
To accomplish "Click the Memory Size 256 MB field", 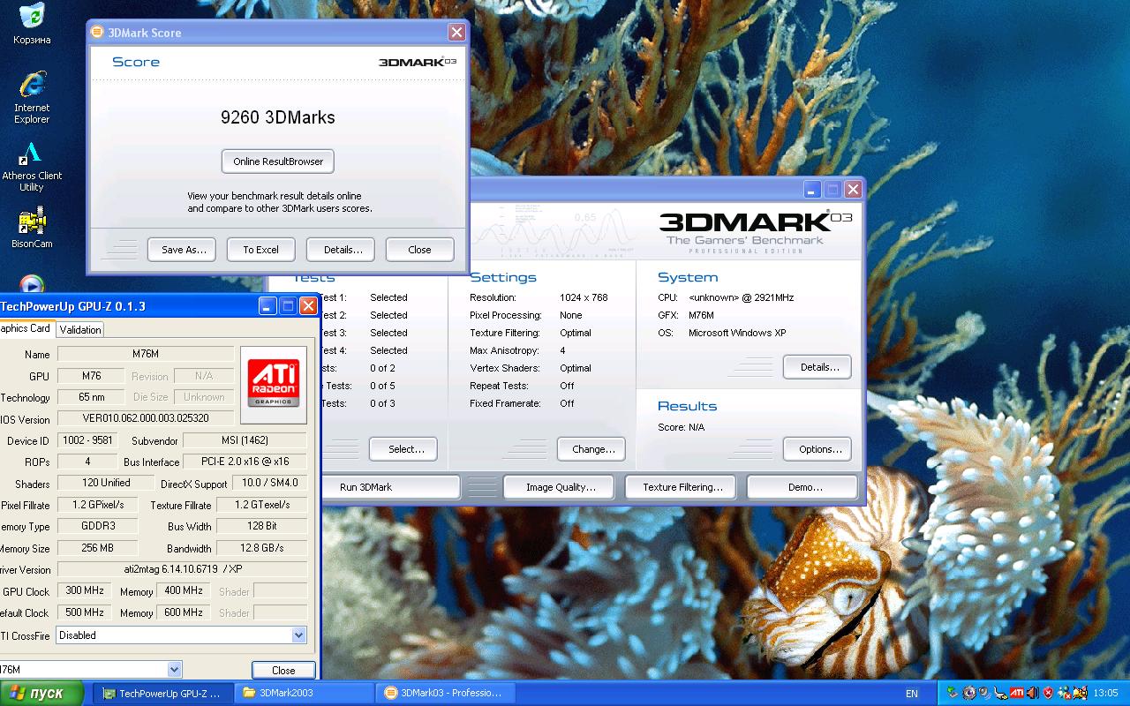I will coord(98,548).
